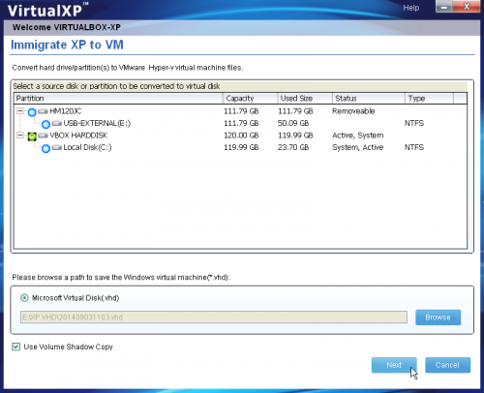Sort by the Capacity column header
This screenshot has height=393, width=484.
[250, 99]
